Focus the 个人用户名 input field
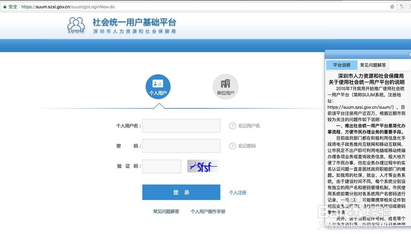Screen dimensions: 411x234 181,126
